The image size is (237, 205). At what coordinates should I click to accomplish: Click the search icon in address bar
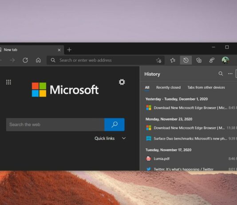point(53,60)
